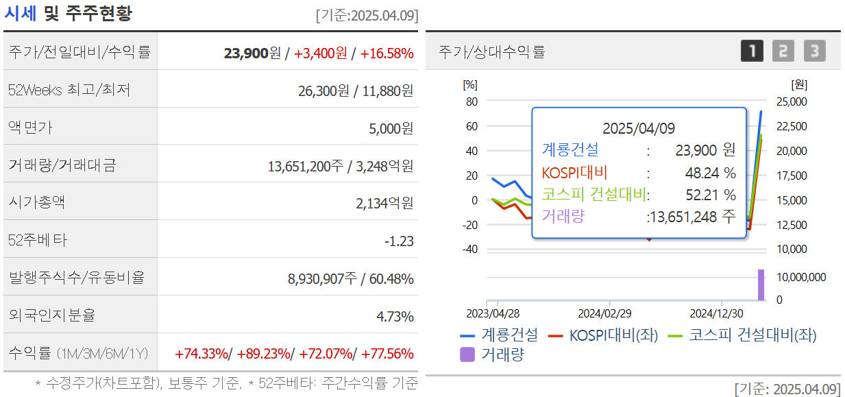845x397 pixels.
Task: Click the 23,900원 stock price value
Action: pyautogui.click(x=252, y=53)
